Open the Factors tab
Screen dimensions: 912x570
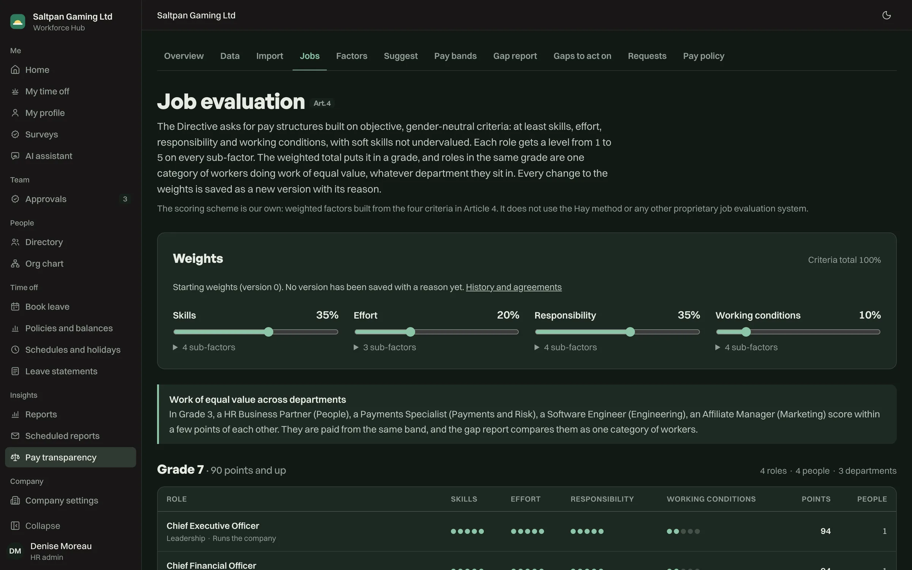(351, 56)
